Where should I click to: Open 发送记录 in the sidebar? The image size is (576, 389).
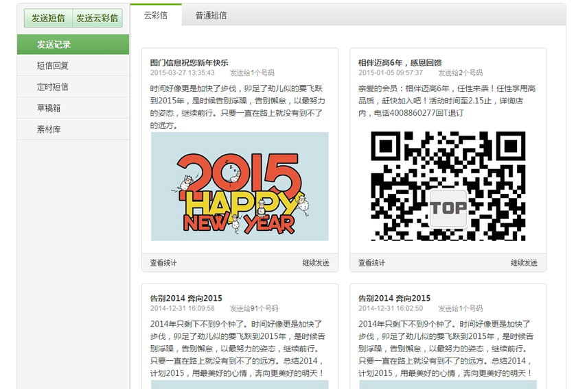tap(73, 45)
